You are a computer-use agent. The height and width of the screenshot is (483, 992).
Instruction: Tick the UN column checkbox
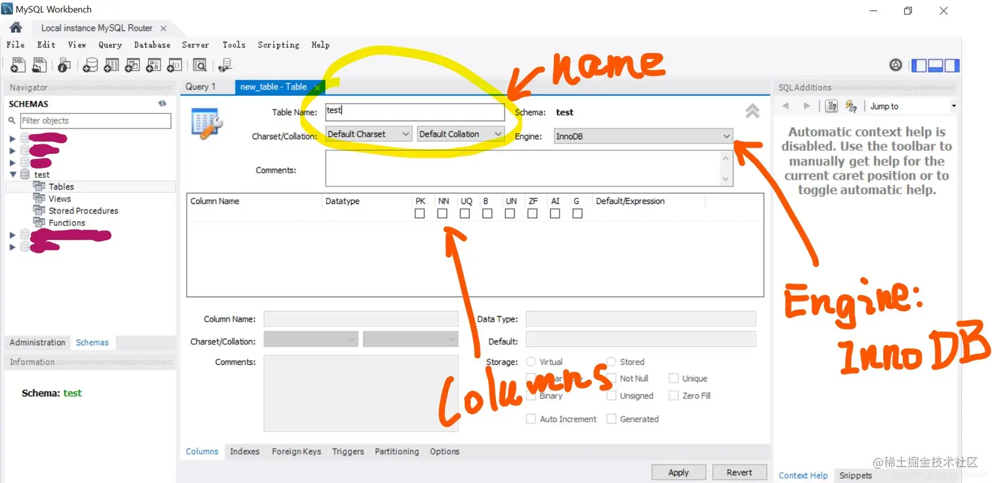(x=510, y=213)
